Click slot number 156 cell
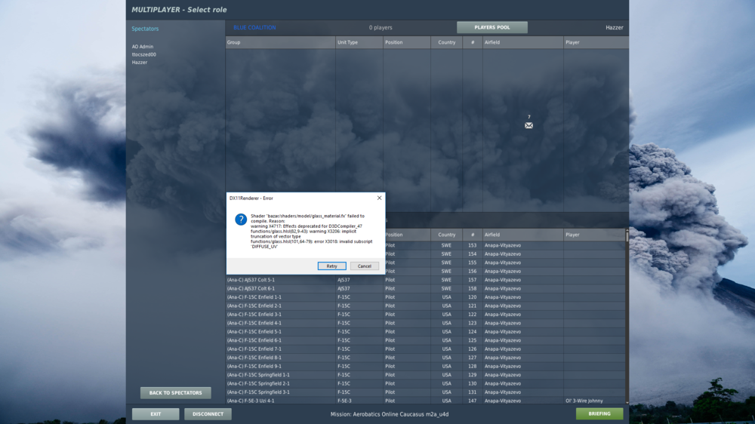755x424 pixels. point(473,272)
